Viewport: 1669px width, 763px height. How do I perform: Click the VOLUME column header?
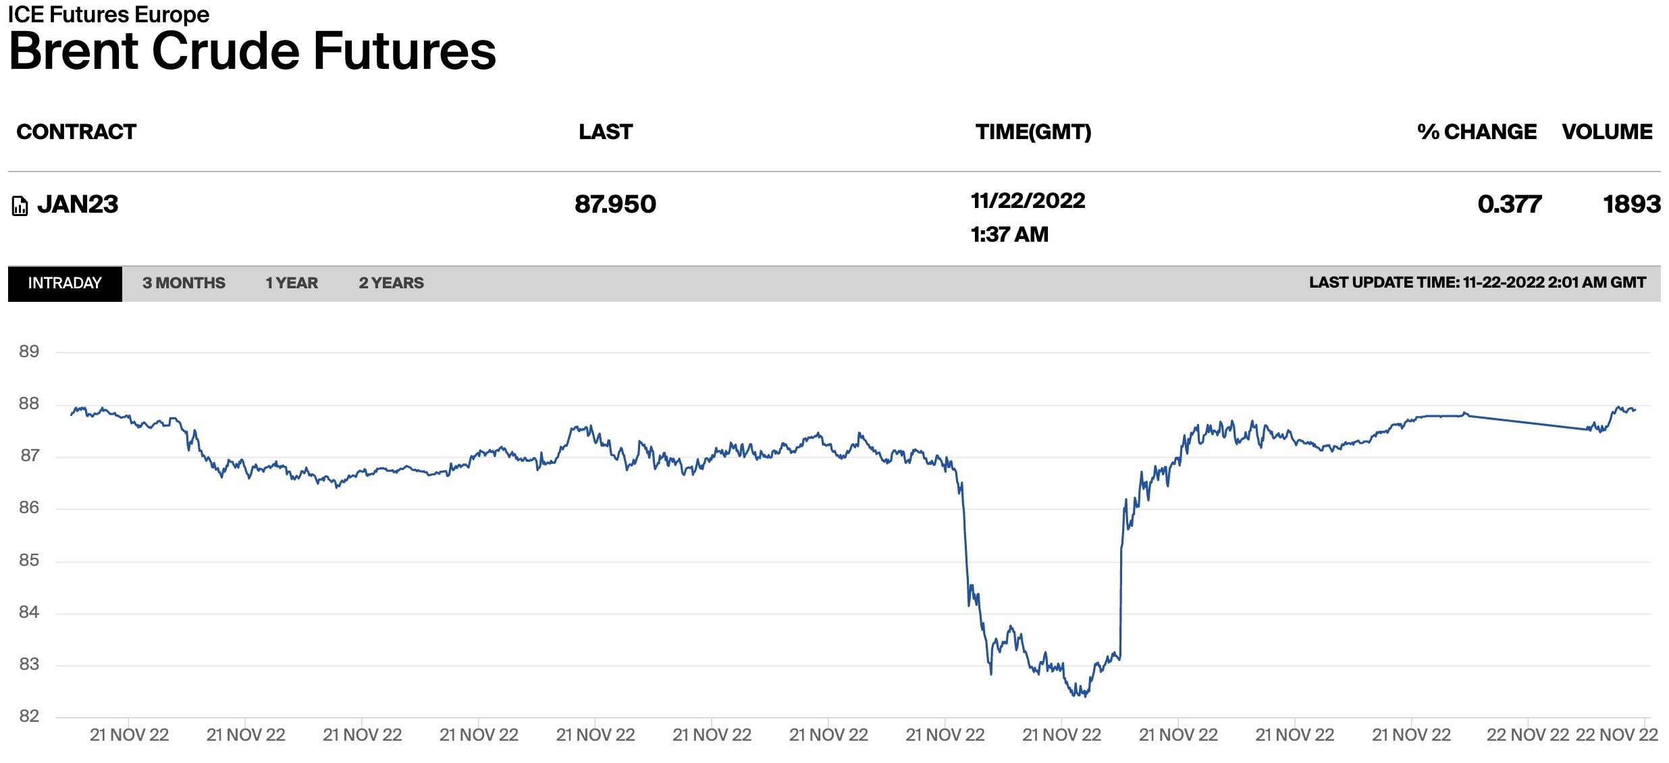click(1607, 132)
